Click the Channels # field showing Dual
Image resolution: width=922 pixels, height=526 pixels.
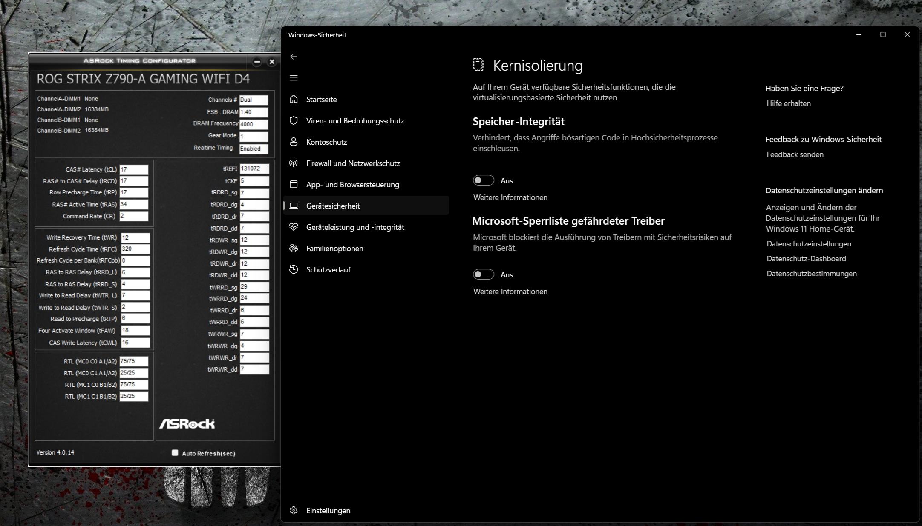(254, 100)
